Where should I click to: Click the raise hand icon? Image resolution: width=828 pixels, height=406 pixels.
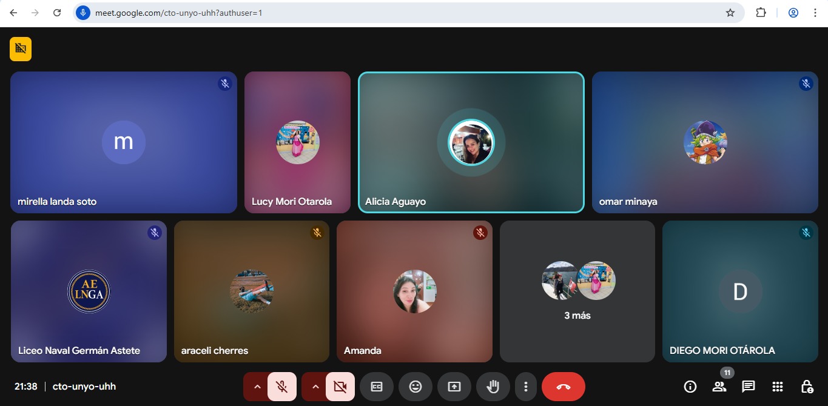[493, 387]
